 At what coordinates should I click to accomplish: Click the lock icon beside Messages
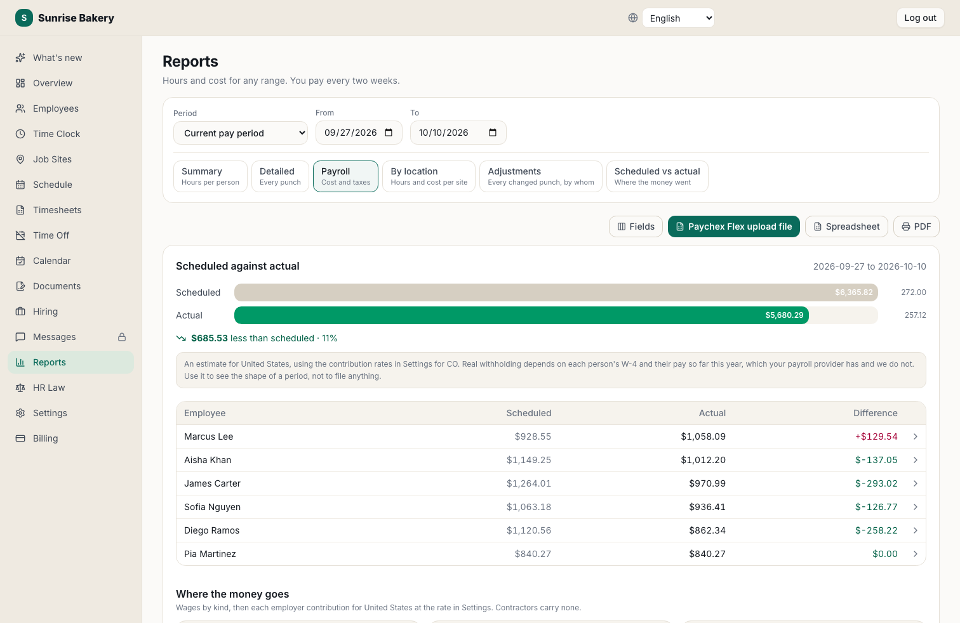point(122,337)
